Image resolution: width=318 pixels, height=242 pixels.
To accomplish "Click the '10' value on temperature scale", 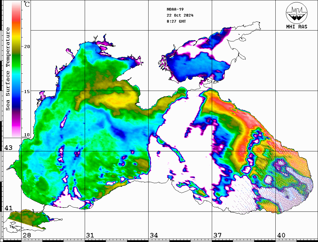I will point(27,135).
